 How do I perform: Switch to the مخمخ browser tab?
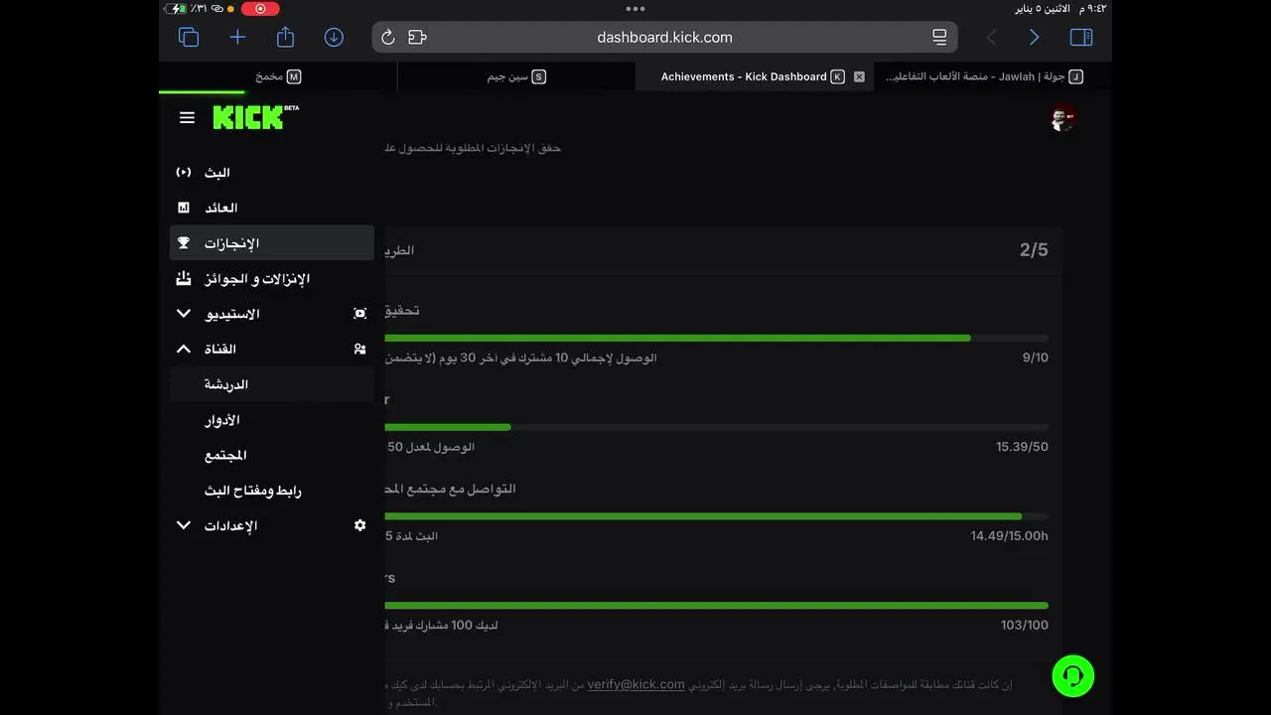[278, 76]
